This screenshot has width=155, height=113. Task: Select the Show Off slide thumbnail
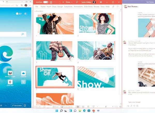coord(55,77)
